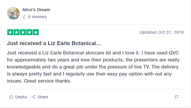
Task: Click the Share label
Action: [43, 97]
